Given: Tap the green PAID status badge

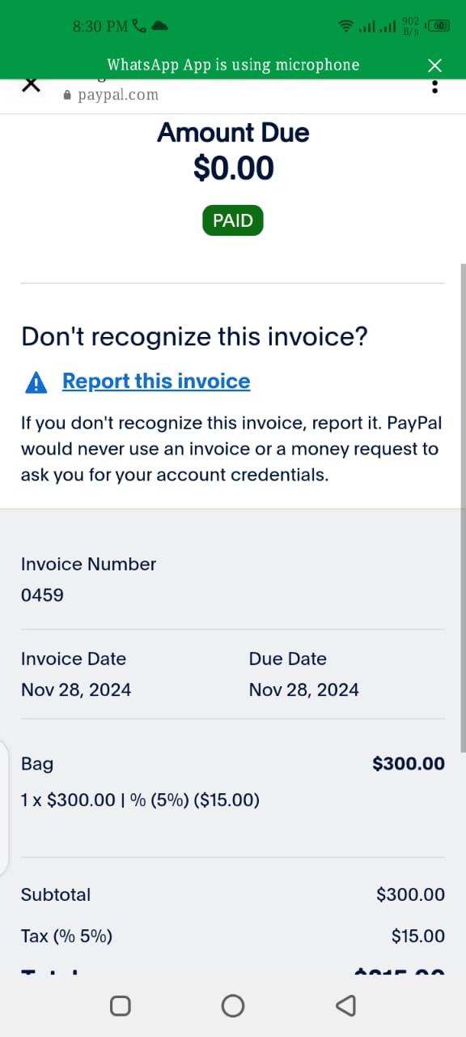Looking at the screenshot, I should click(x=233, y=220).
